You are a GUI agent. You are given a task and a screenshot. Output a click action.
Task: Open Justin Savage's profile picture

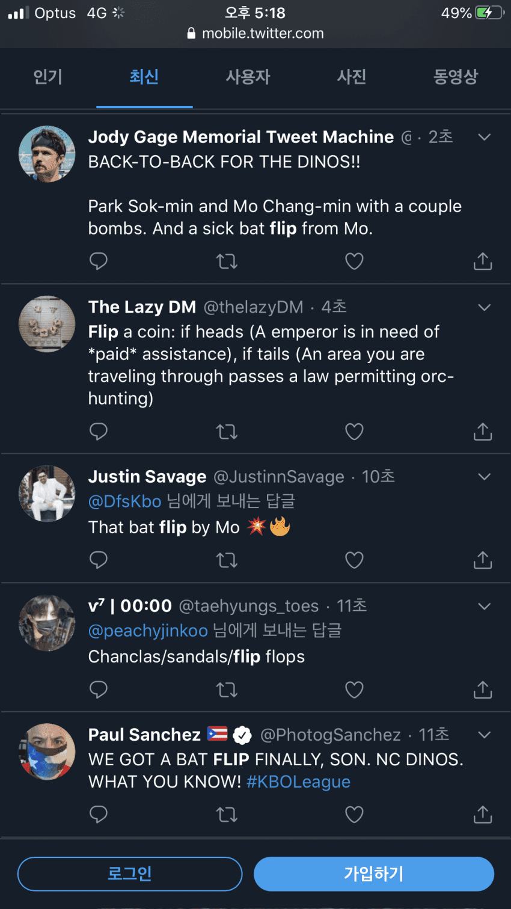pos(47,494)
